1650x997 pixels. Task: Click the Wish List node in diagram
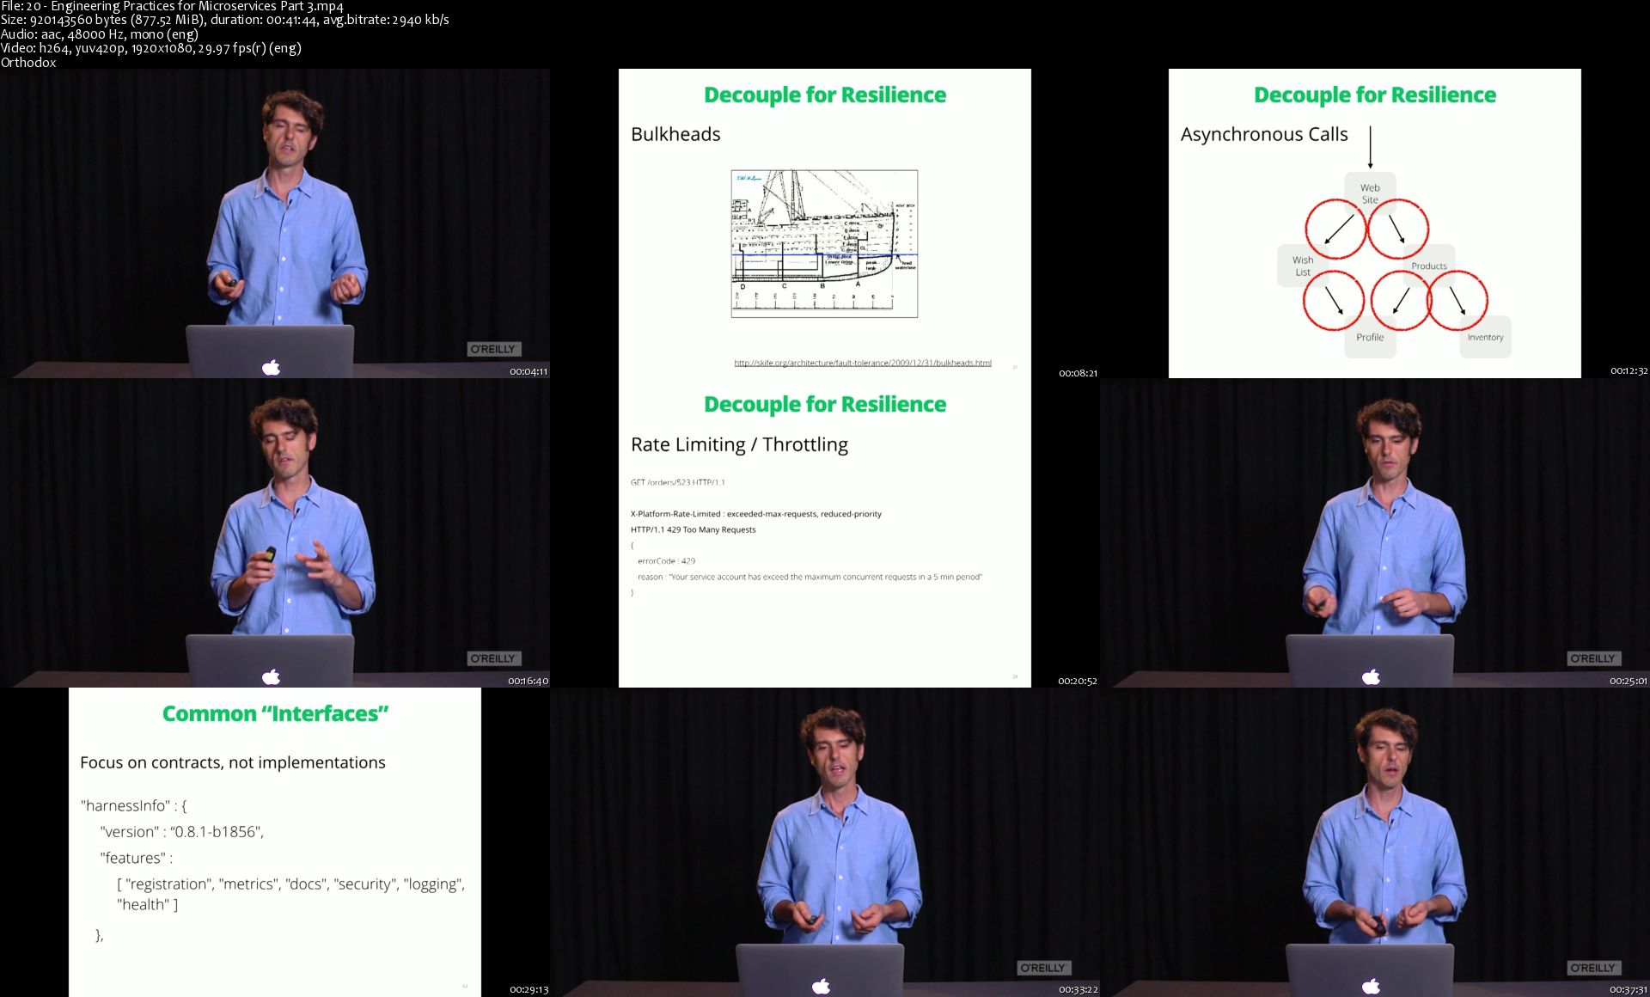tap(1302, 266)
